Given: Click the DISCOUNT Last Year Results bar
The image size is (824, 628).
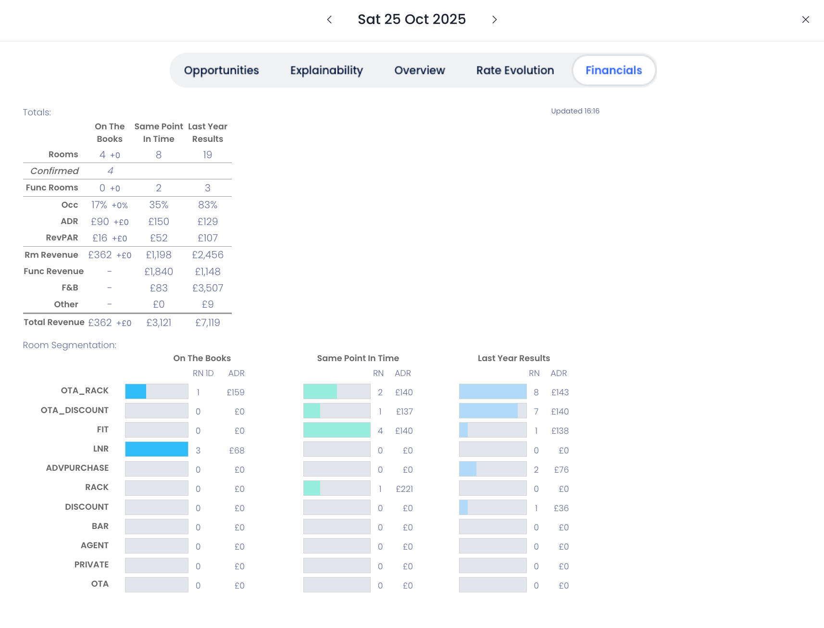Looking at the screenshot, I should [492, 507].
